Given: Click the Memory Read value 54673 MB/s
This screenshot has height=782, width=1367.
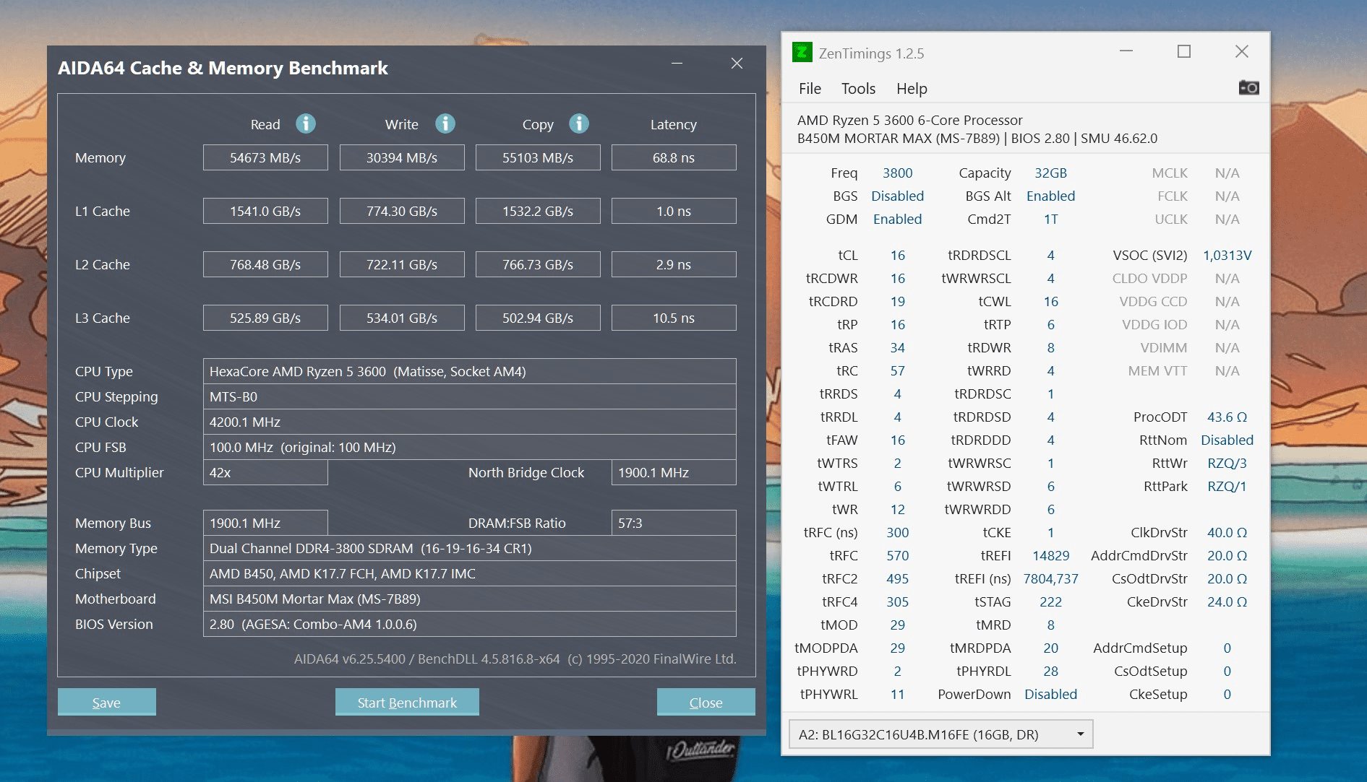Looking at the screenshot, I should (x=265, y=157).
